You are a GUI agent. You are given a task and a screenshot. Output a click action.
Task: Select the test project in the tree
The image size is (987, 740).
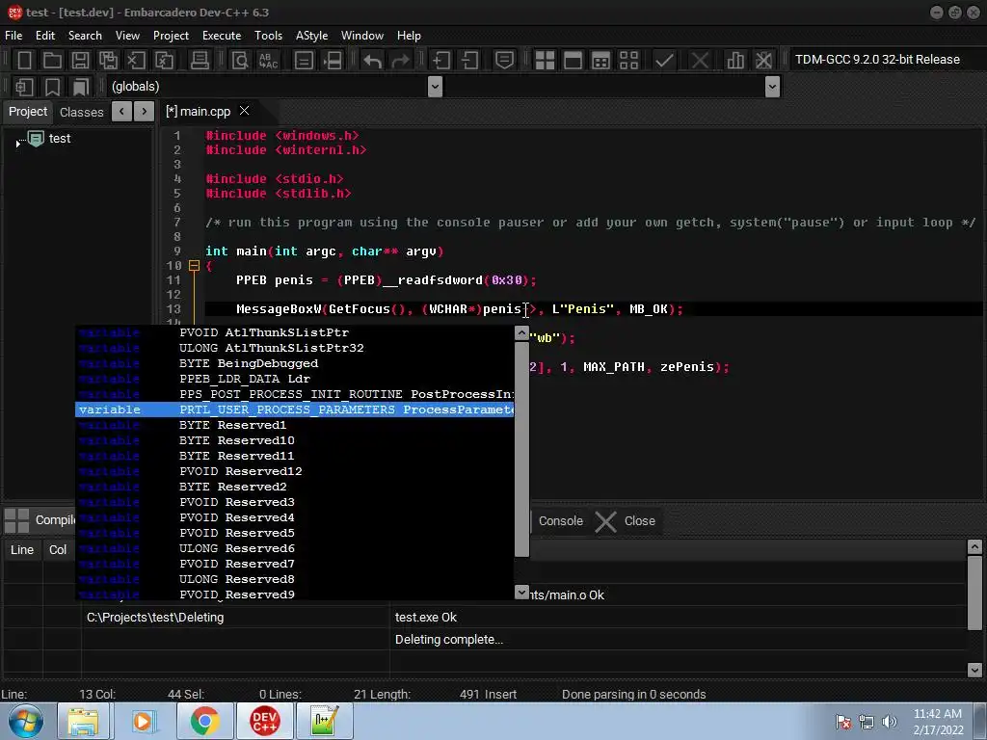[x=60, y=139]
